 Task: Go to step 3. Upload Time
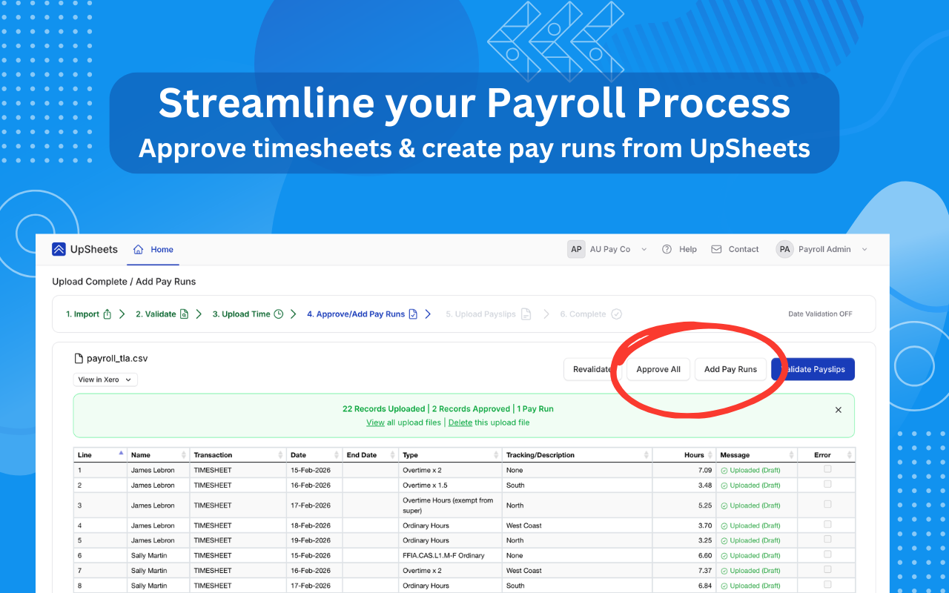[241, 314]
